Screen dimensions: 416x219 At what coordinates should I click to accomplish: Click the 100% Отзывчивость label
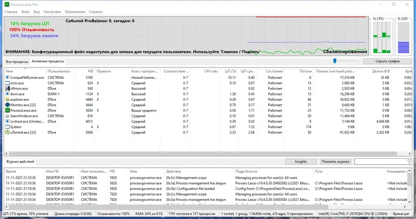tap(32, 30)
